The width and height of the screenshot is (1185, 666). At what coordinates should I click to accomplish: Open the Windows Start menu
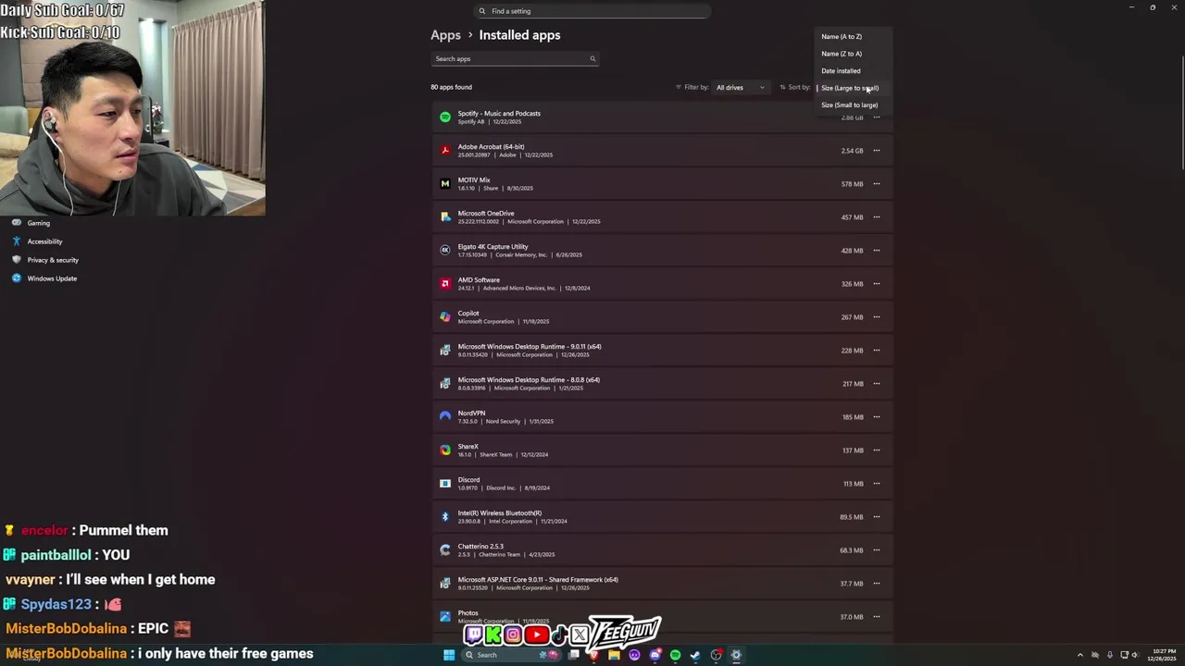(449, 655)
